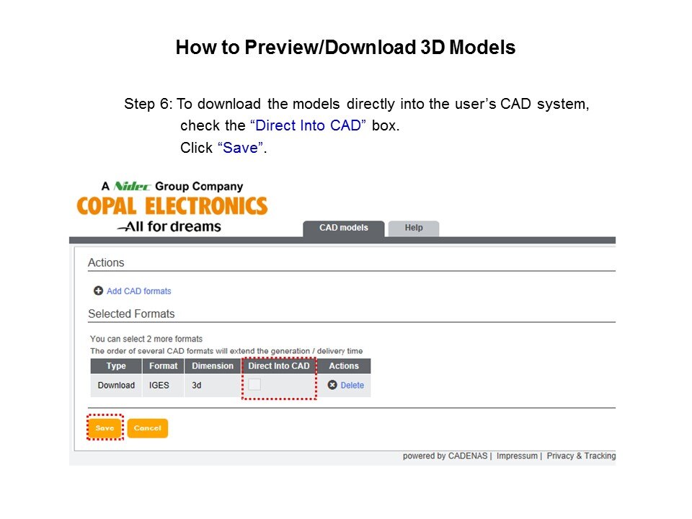Click the Copal Electronics logo
692x519 pixels.
pyautogui.click(x=172, y=206)
